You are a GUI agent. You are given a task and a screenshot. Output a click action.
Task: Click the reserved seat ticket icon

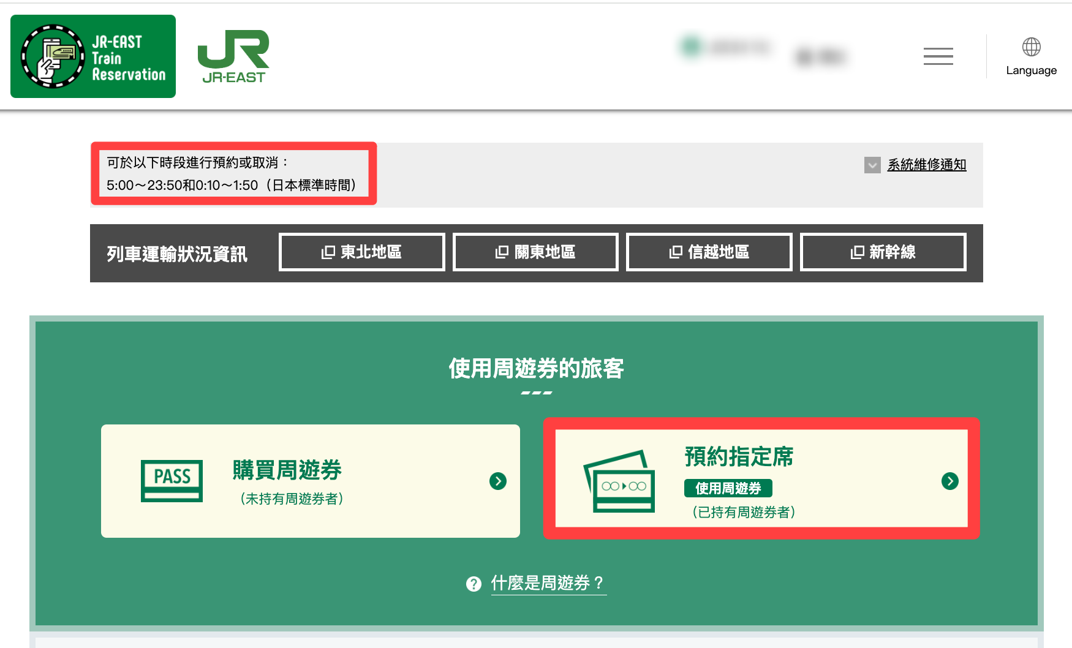pyautogui.click(x=619, y=481)
